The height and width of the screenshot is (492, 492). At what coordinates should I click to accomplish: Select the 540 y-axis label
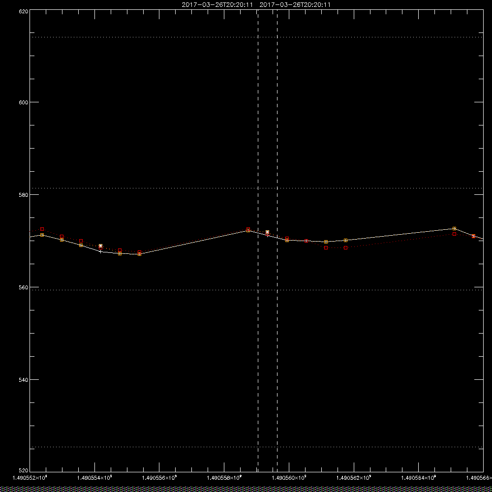[24, 379]
